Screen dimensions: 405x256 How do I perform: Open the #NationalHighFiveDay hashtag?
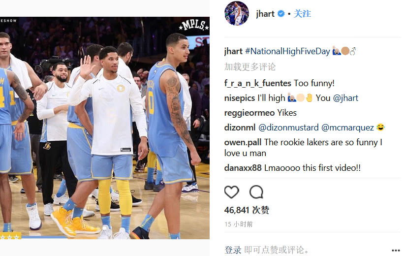287,51
